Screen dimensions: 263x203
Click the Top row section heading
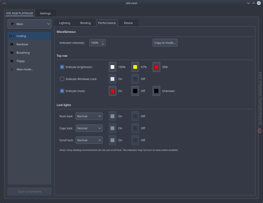[62, 56]
